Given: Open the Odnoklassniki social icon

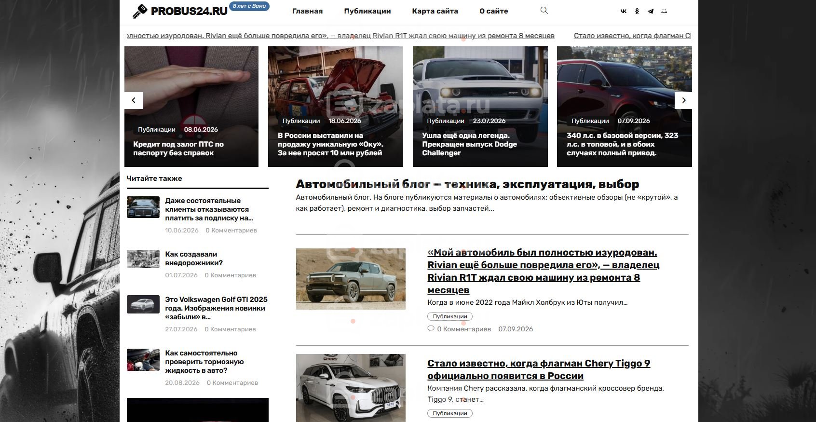Looking at the screenshot, I should pos(637,11).
